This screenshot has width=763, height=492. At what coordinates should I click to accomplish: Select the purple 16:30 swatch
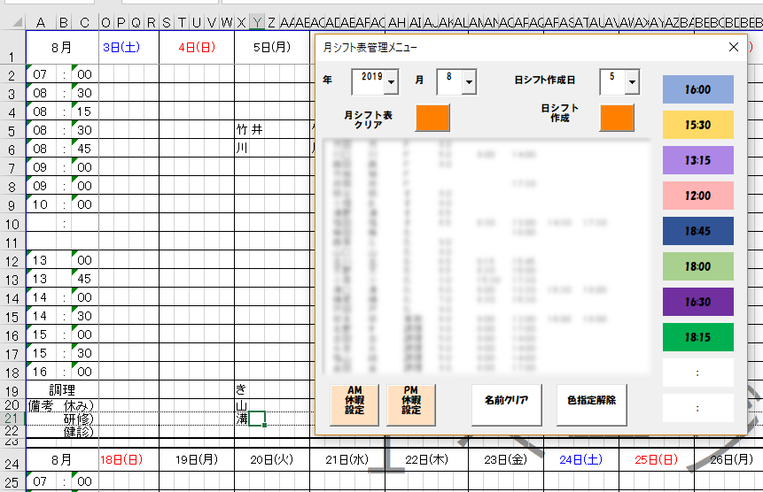coord(697,302)
